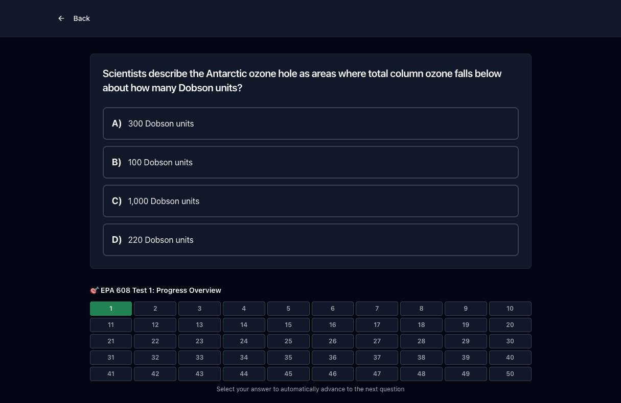Navigate to question 4

pos(244,309)
